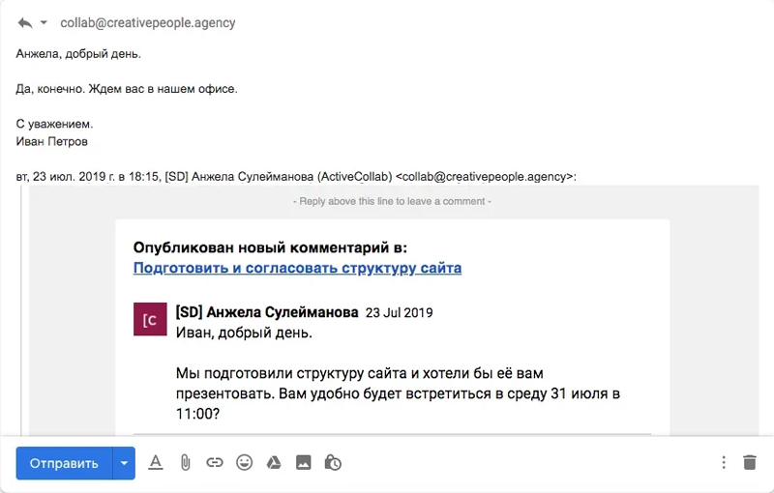
Task: Insert a photo with the image icon
Action: 303,463
